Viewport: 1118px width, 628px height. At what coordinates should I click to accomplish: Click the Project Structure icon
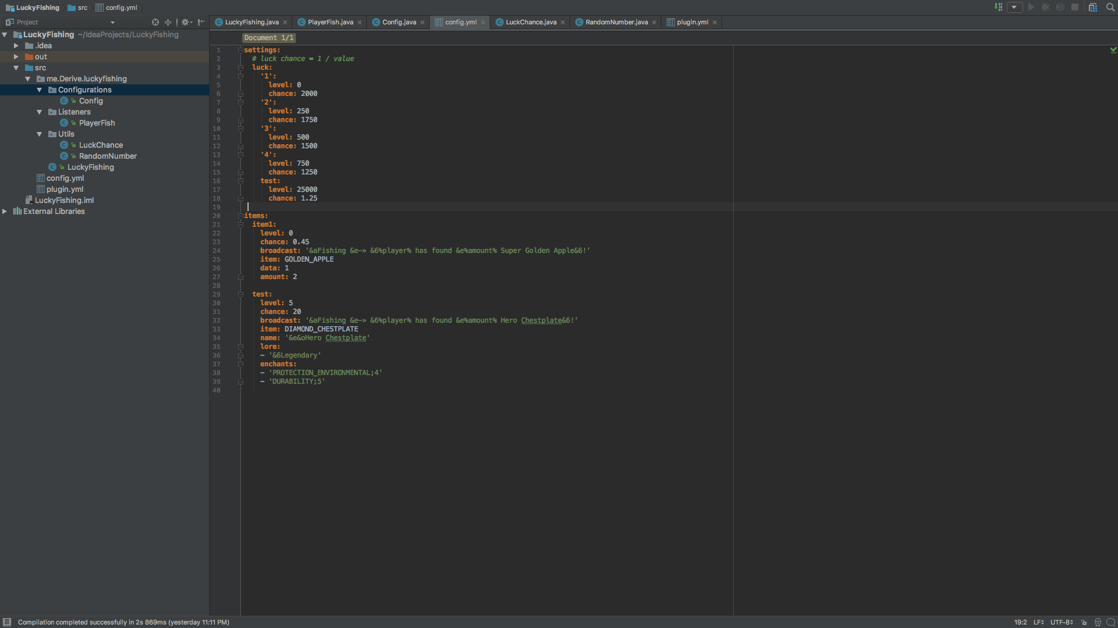pos(1093,7)
